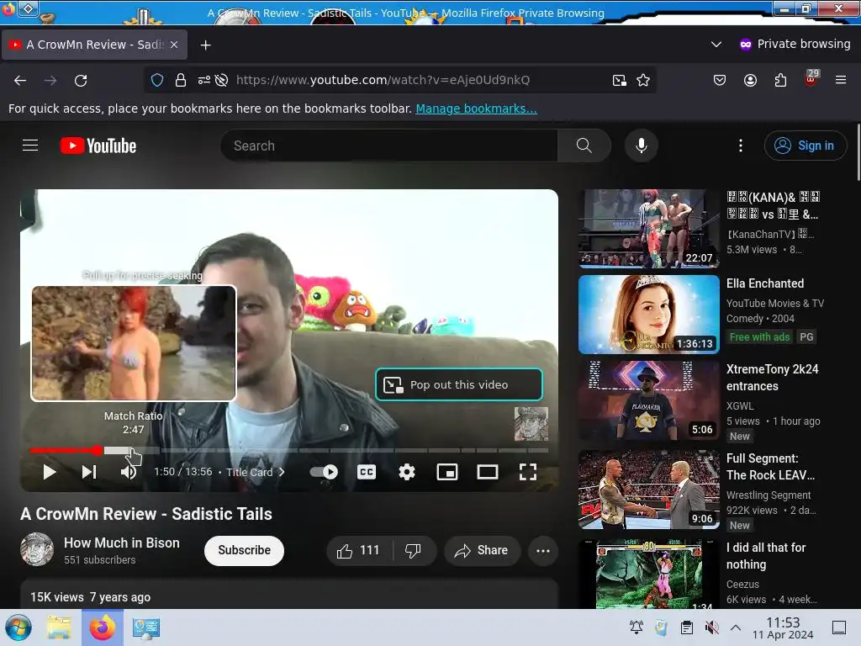Show desktop button in taskbar
The image size is (861, 646).
pos(839,627)
